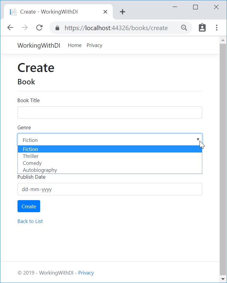Select Thriller from the Genre list
Viewport: 227px width, 283px height.
pyautogui.click(x=30, y=156)
